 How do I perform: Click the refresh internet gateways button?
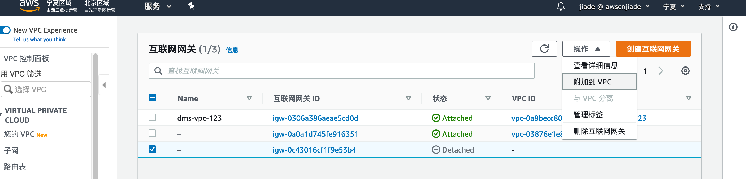(x=544, y=49)
